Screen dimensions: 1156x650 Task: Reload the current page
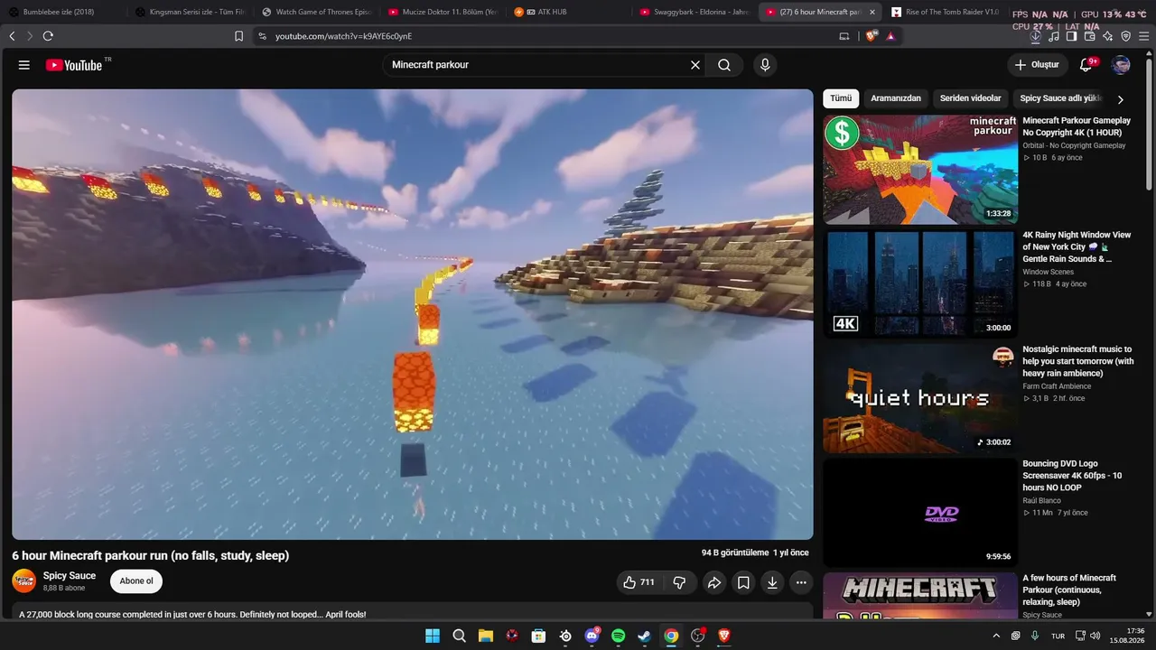[x=48, y=36]
